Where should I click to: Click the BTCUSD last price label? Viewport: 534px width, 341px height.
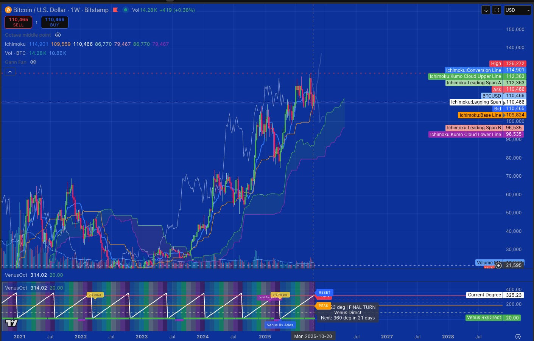(503, 96)
